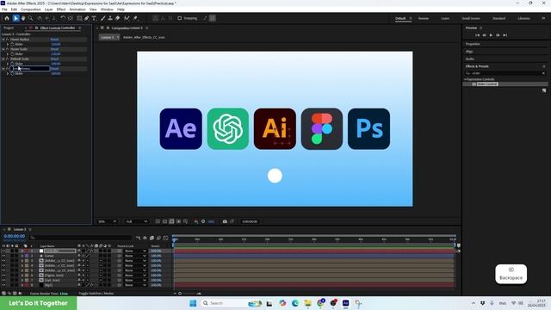Switch to the Small Screen workspace
The image size is (551, 310).
point(471,18)
